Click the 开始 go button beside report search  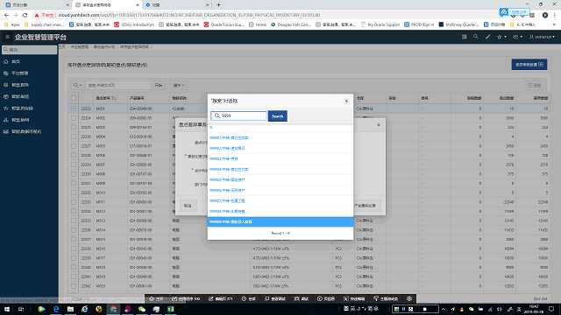(x=158, y=85)
